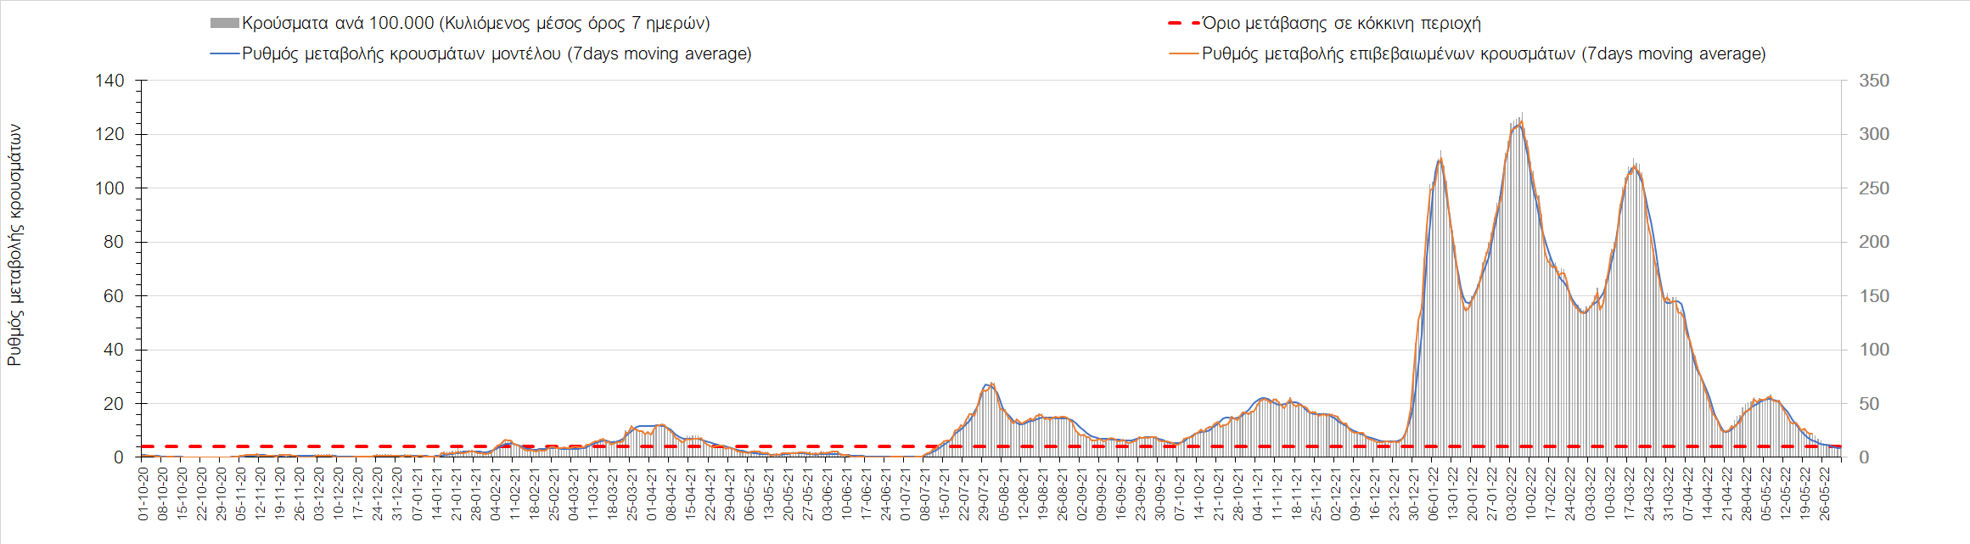Click the orange line legend marker
This screenshot has width=1970, height=544.
[1184, 54]
